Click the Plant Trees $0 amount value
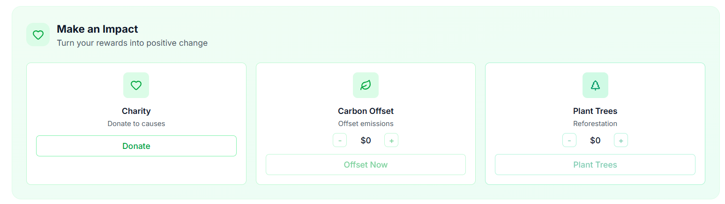Image resolution: width=725 pixels, height=204 pixels. coord(595,140)
